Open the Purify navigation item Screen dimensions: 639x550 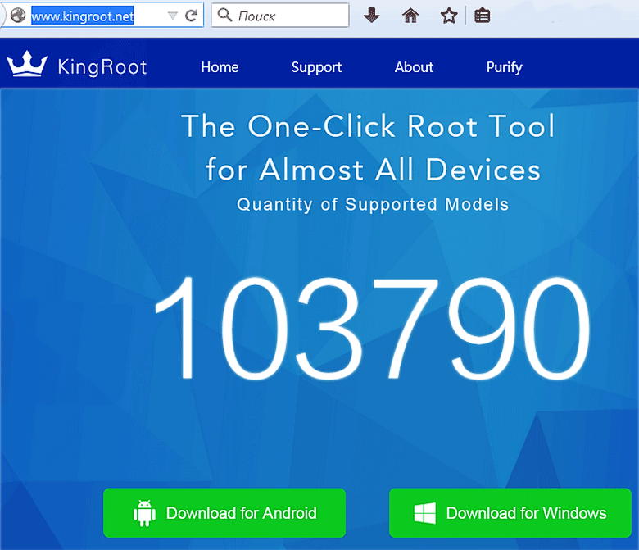504,68
